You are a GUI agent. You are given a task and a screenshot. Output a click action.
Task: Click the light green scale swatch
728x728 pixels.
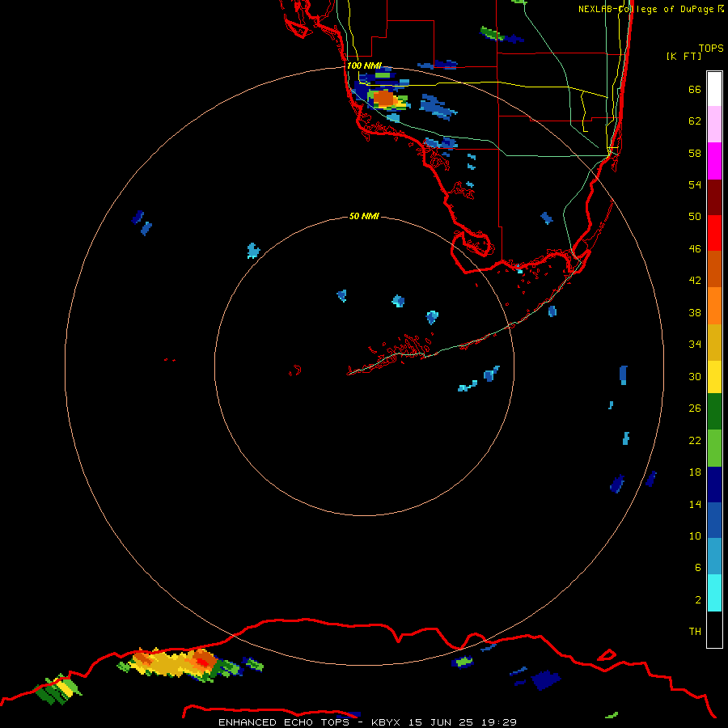click(x=714, y=448)
